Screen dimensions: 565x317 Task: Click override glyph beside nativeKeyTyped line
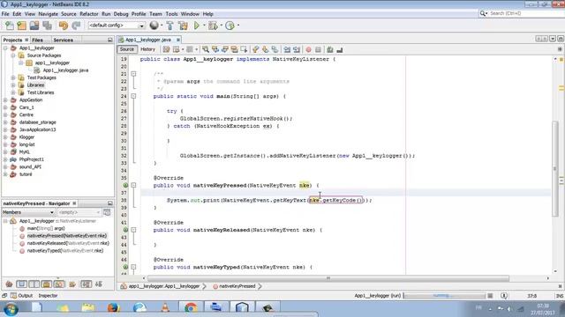point(125,267)
